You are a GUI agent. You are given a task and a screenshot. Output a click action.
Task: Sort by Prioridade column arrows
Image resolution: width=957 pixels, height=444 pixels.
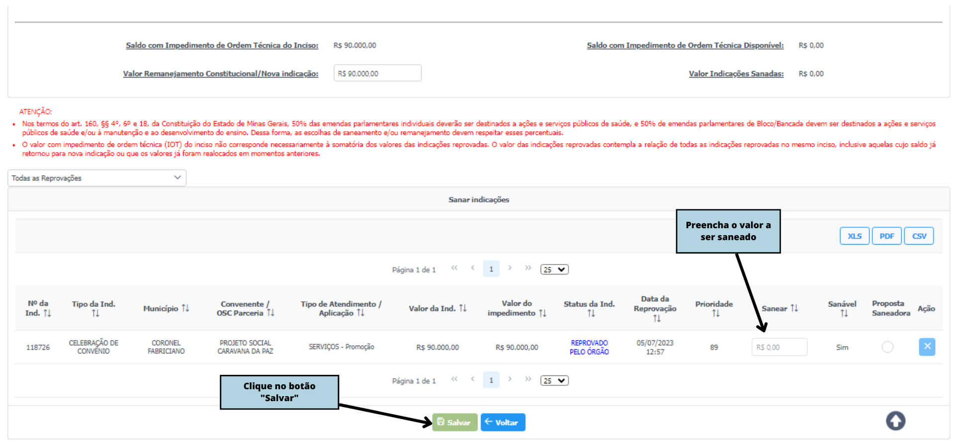click(x=716, y=313)
